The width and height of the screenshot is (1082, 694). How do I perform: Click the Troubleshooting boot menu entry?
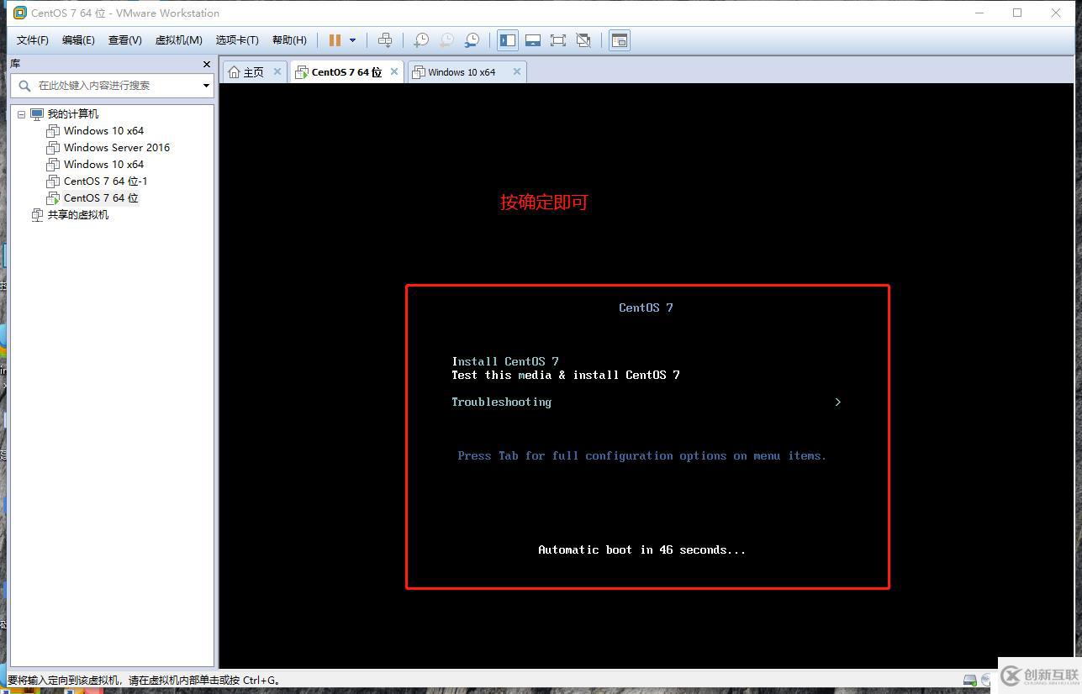pyautogui.click(x=502, y=402)
